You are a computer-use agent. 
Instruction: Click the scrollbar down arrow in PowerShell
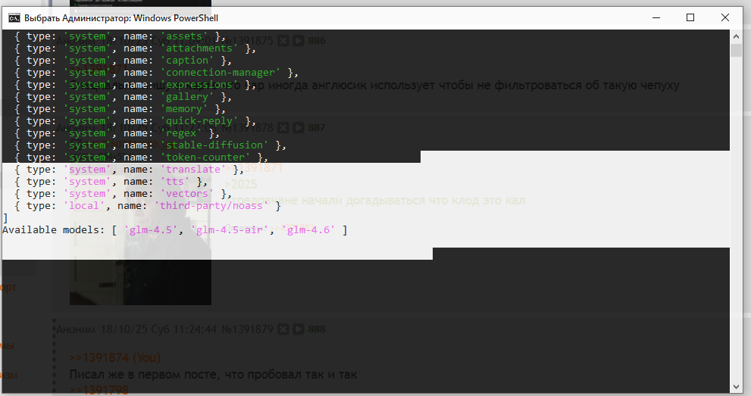pyautogui.click(x=736, y=387)
